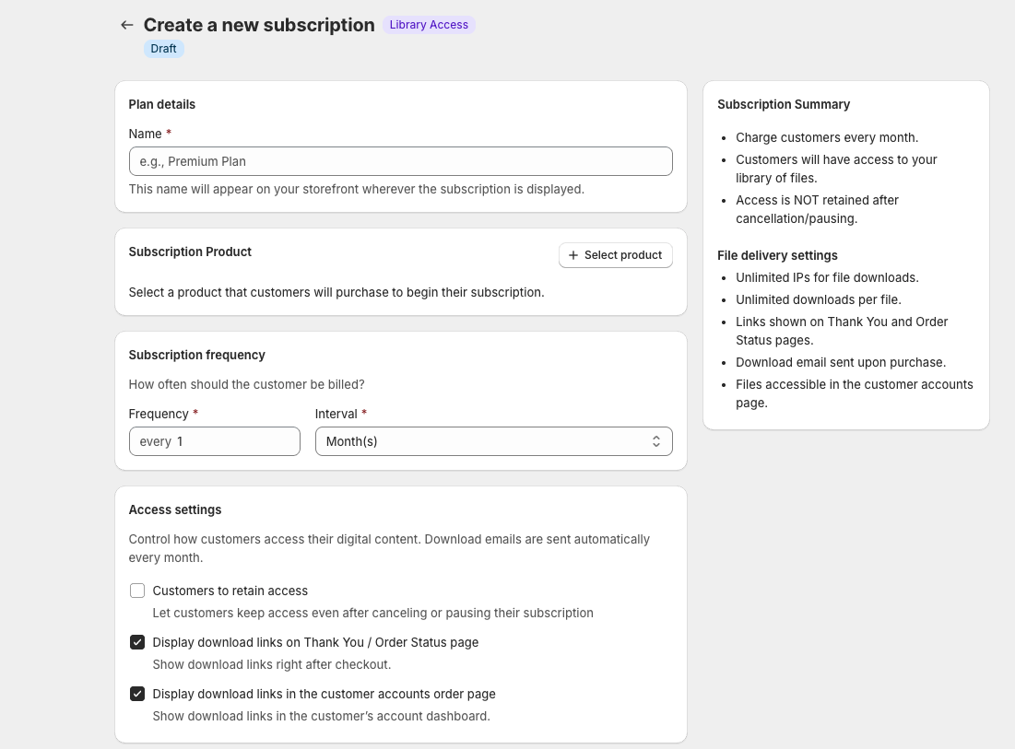Enable the Customers to retain access checkbox
1015x749 pixels.
tap(137, 591)
